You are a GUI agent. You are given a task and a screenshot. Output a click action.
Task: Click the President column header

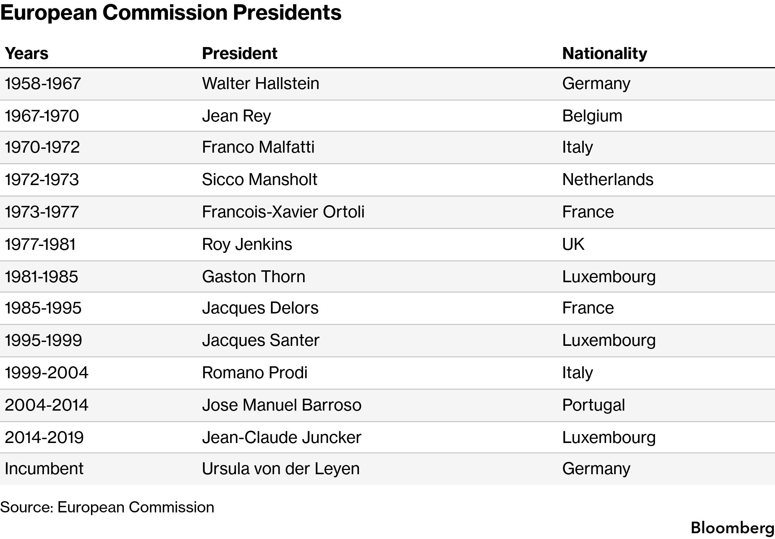[x=239, y=53]
